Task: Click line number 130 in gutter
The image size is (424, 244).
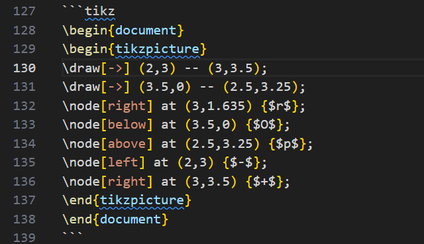Action: [x=25, y=68]
